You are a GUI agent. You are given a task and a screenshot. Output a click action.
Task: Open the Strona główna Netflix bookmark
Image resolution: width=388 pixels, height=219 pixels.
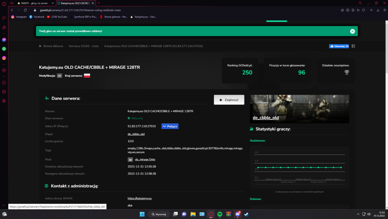114,17
